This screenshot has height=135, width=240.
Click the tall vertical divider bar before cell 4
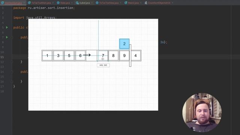click(130, 55)
